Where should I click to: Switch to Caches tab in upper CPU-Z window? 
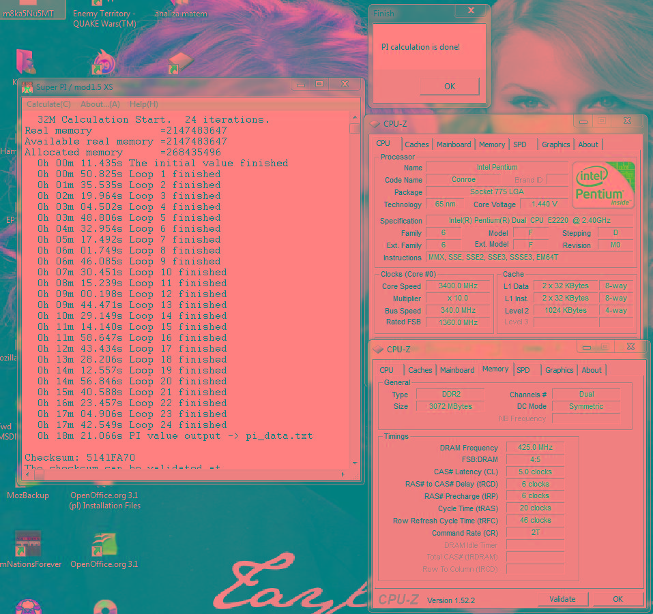pyautogui.click(x=416, y=144)
